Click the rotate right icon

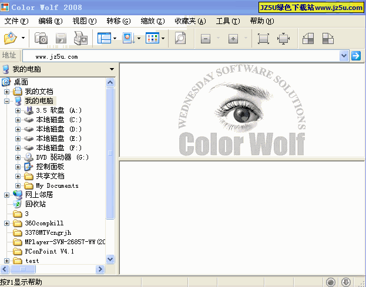coord(328,39)
